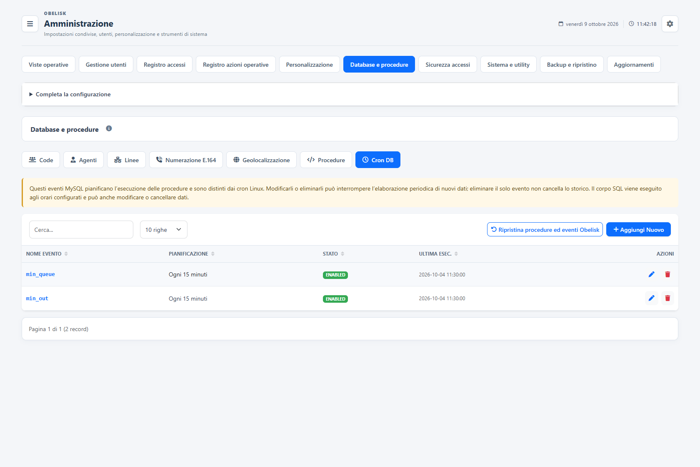700x467 pixels.
Task: Switch to Linee sub-tab
Action: 126,160
